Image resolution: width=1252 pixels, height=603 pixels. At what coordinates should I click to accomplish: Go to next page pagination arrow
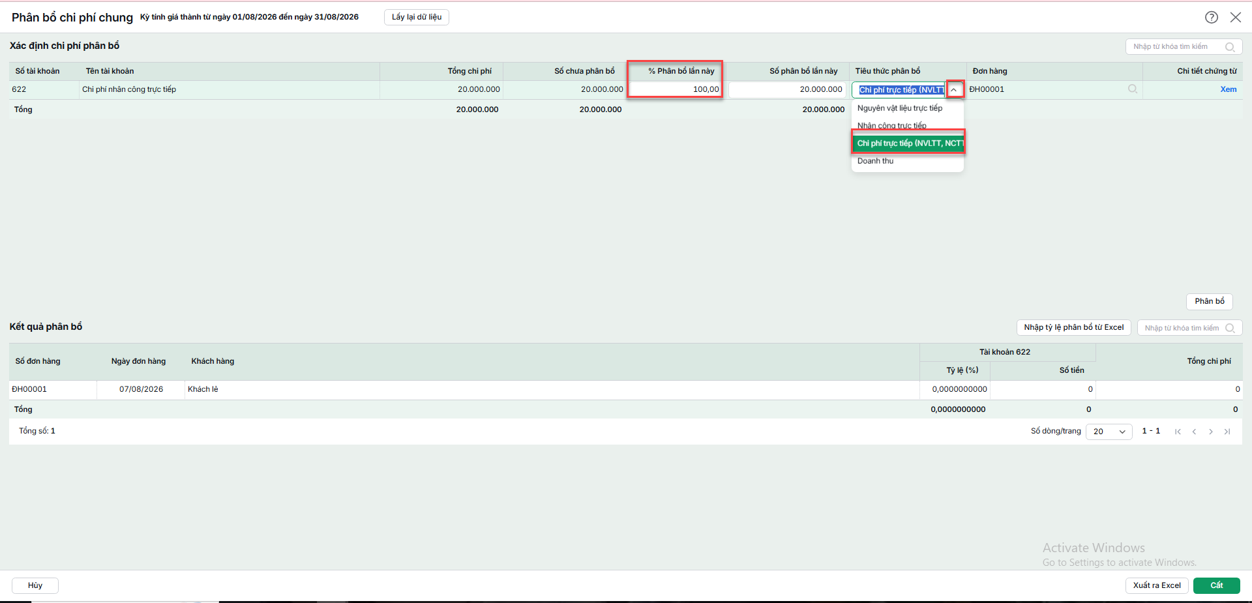point(1210,432)
